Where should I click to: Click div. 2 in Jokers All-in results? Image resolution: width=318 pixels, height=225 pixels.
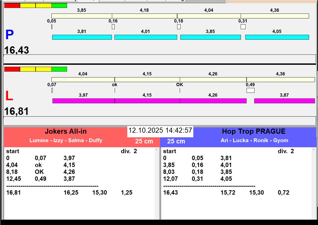point(129,151)
